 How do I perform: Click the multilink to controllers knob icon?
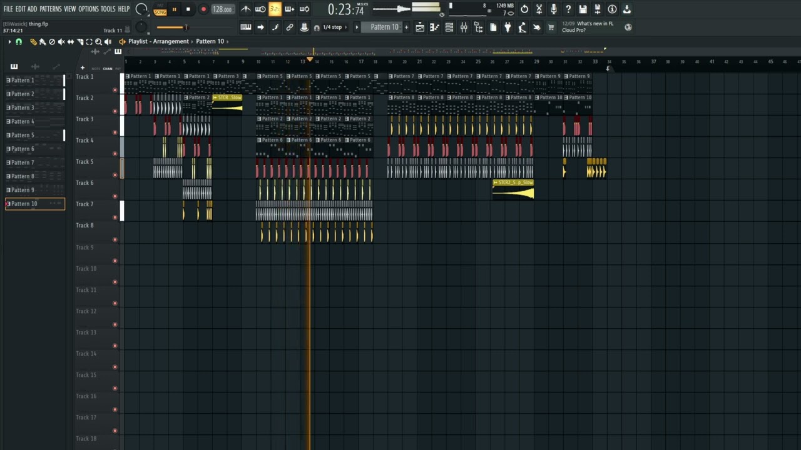[304, 27]
